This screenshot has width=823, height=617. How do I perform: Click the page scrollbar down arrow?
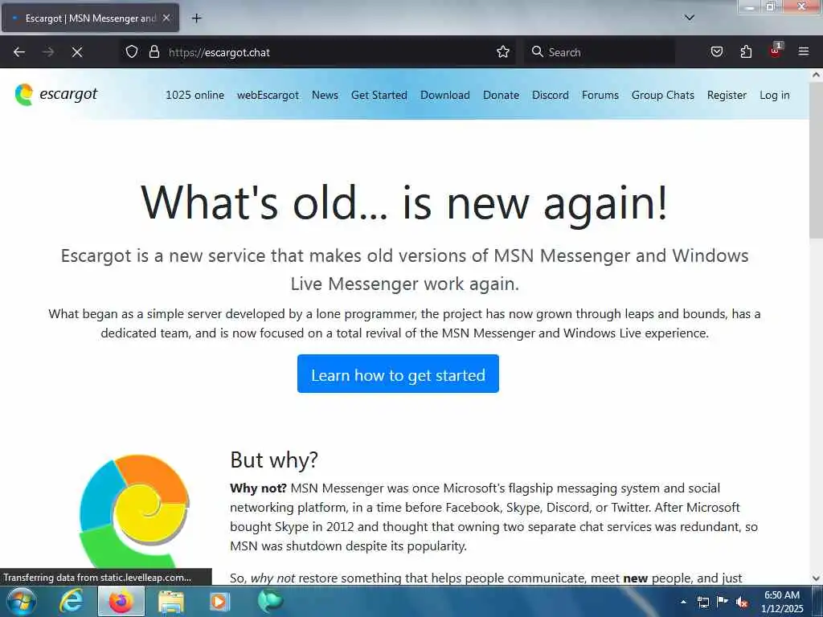[816, 578]
